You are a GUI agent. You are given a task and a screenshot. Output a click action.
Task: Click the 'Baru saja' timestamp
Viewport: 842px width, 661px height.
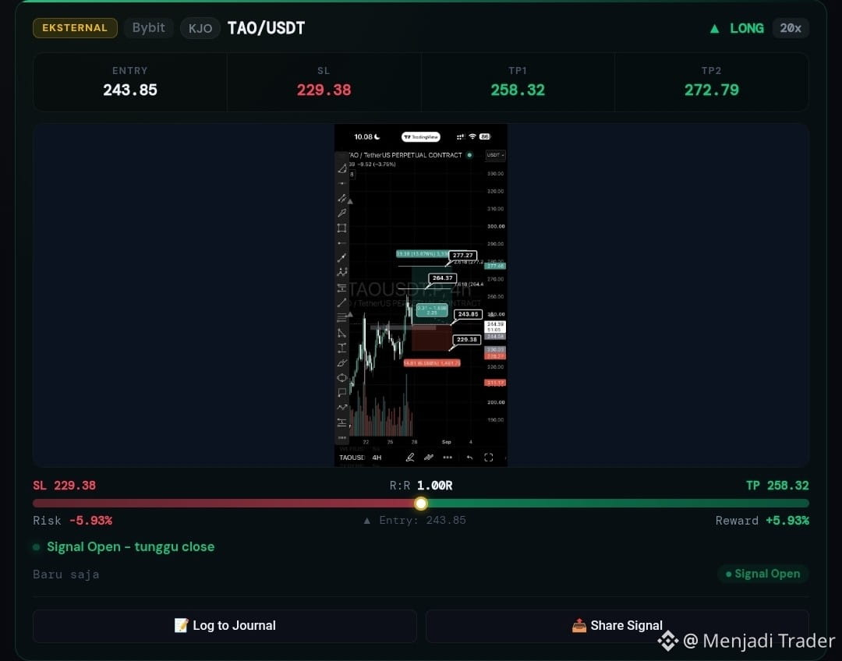point(66,574)
